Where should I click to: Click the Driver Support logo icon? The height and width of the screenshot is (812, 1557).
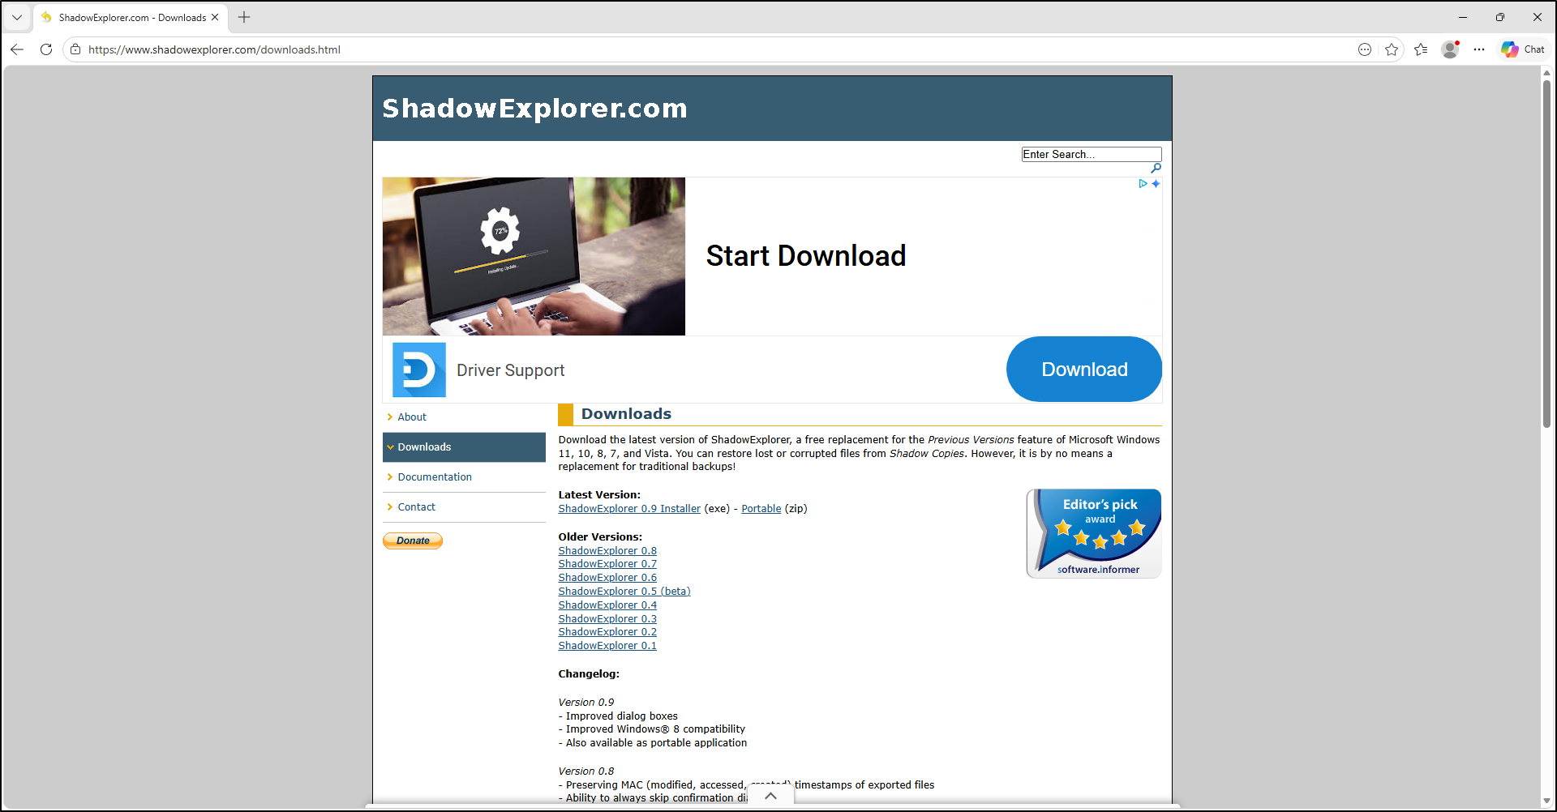point(419,370)
